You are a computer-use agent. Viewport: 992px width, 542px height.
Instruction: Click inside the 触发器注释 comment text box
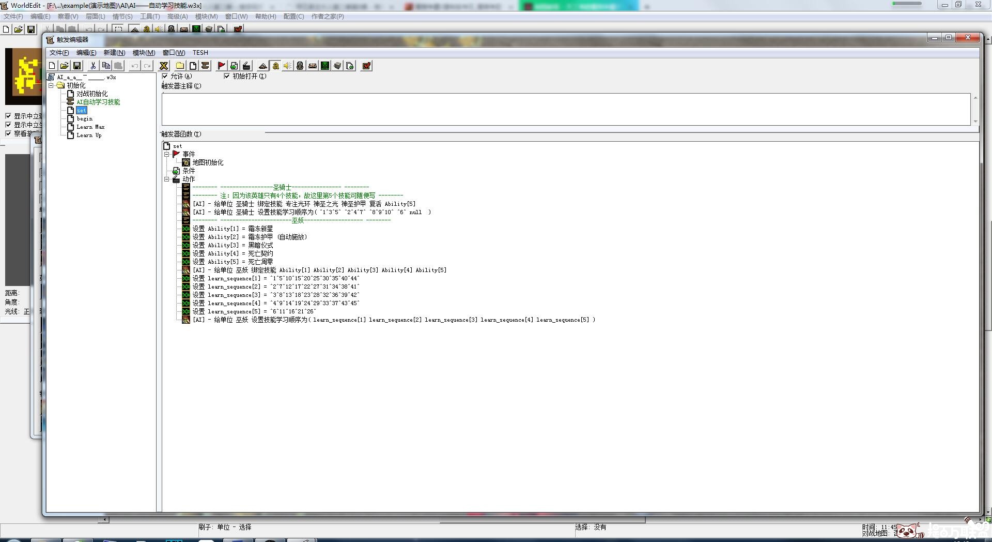click(566, 109)
